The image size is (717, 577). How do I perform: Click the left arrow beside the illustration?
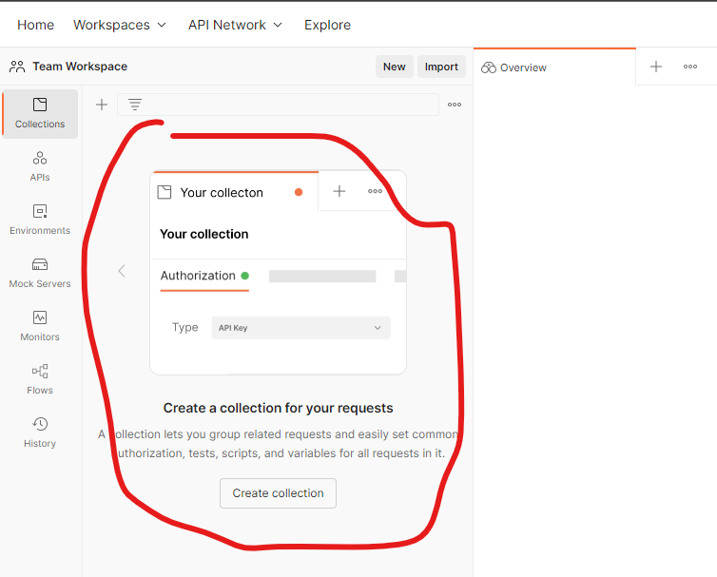pos(122,271)
